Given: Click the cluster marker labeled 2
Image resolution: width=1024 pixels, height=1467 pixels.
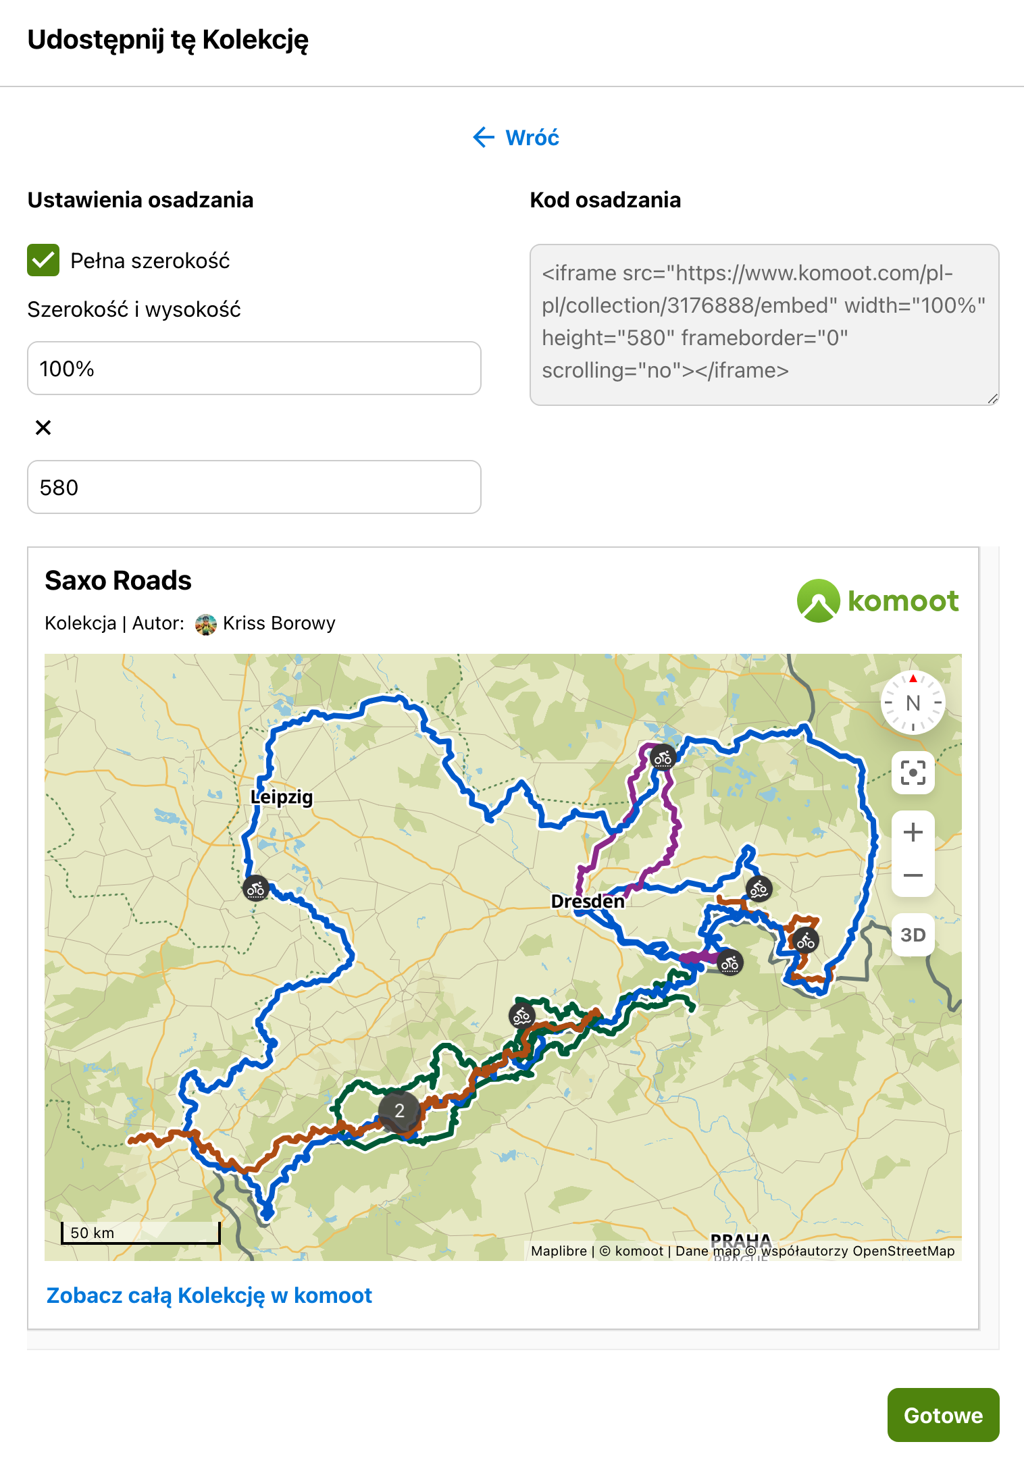Looking at the screenshot, I should click(399, 1110).
